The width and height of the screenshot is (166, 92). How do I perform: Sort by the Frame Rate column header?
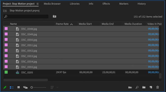(62, 24)
